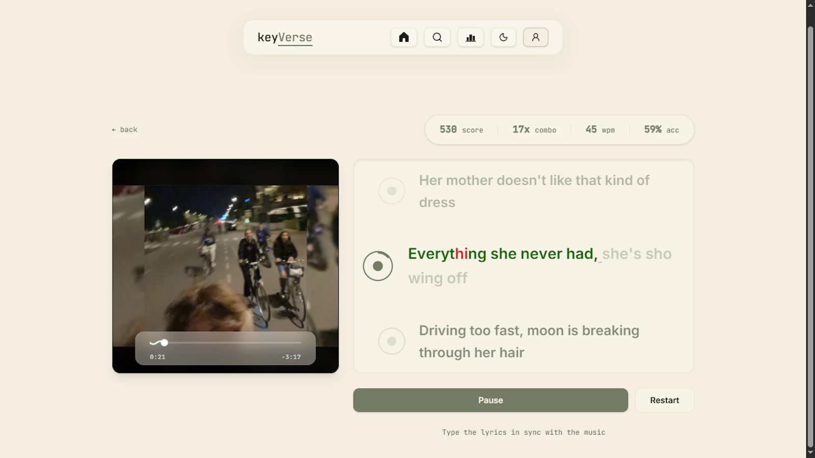815x458 pixels.
Task: Go to the home page icon
Action: point(404,37)
